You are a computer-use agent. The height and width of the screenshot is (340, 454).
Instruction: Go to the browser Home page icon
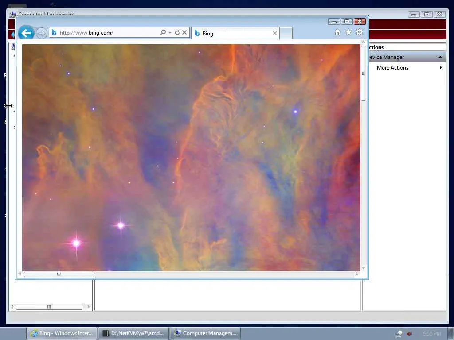337,32
